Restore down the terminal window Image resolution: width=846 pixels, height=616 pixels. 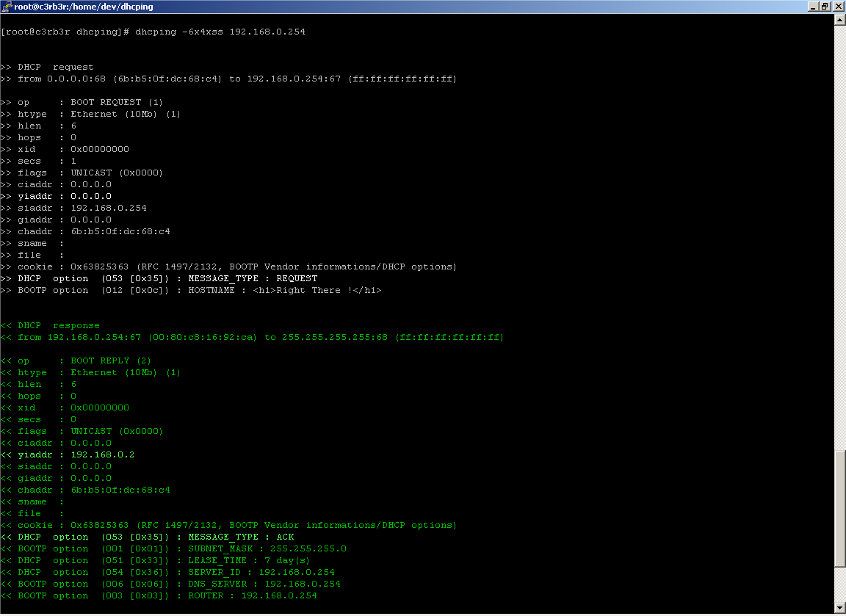(x=825, y=7)
